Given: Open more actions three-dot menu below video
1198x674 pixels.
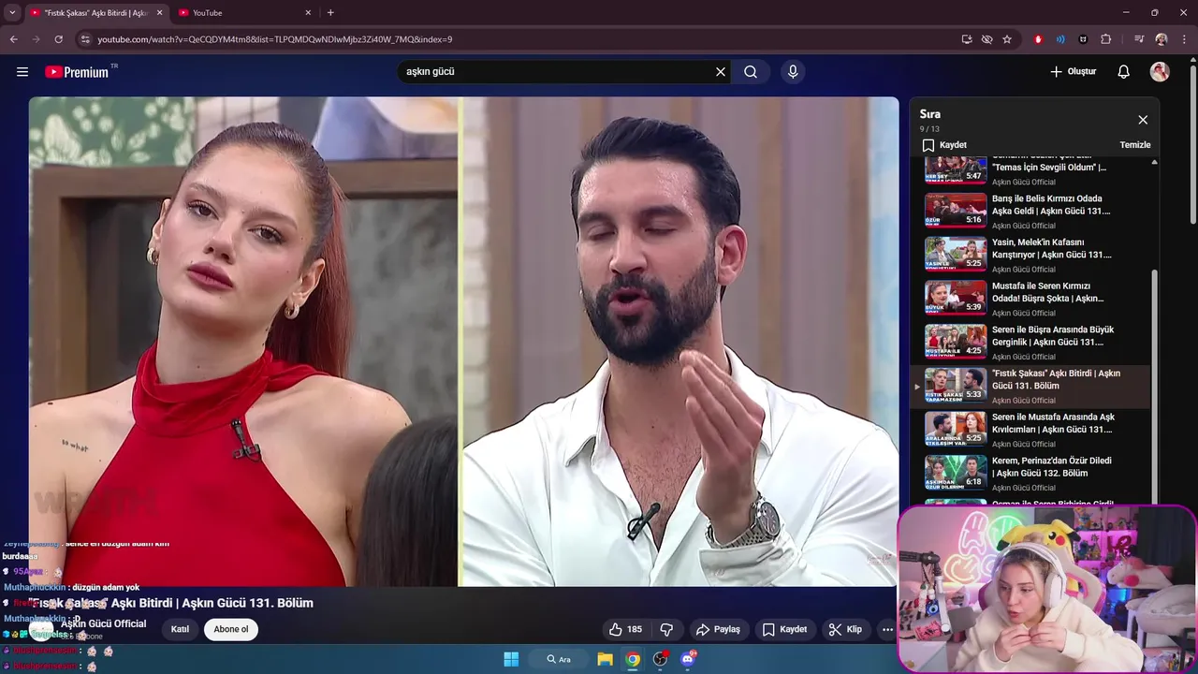Looking at the screenshot, I should [887, 630].
